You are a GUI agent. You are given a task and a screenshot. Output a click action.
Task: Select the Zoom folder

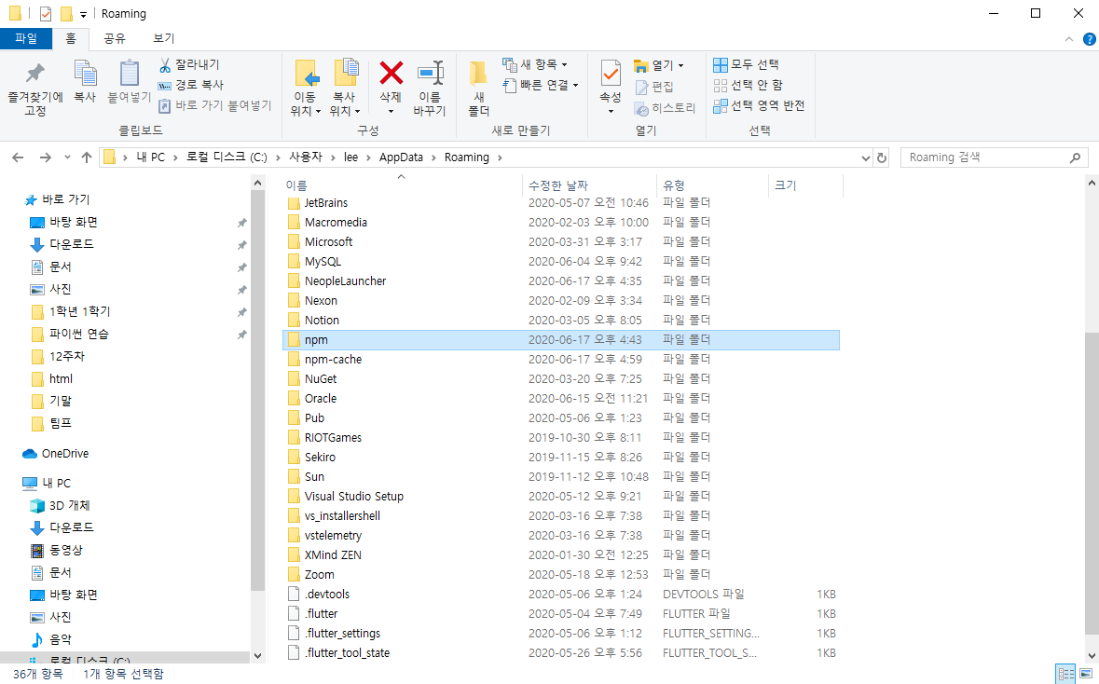point(561,575)
